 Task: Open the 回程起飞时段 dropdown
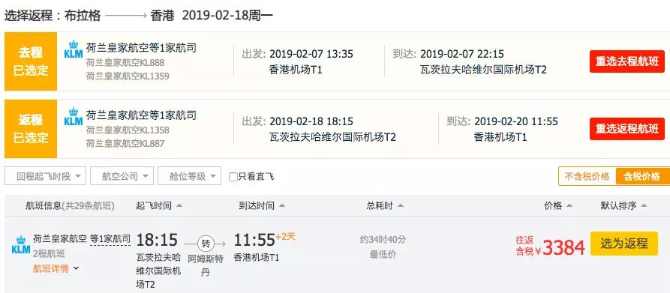(45, 176)
